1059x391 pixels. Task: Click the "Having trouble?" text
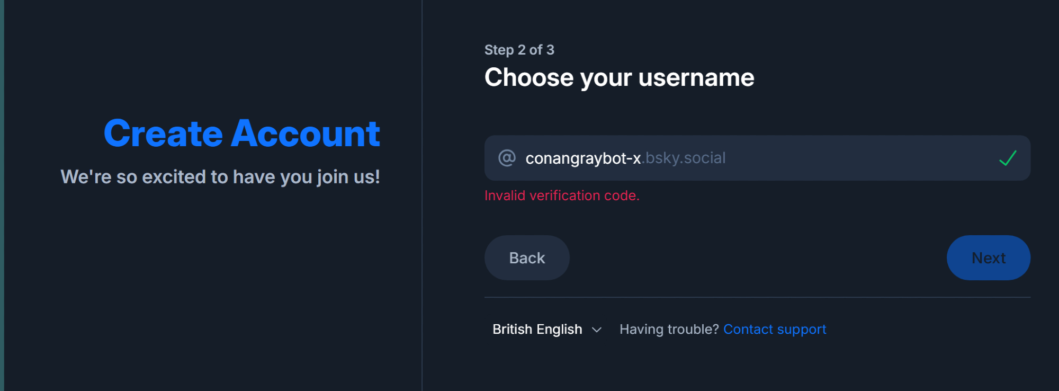click(669, 330)
